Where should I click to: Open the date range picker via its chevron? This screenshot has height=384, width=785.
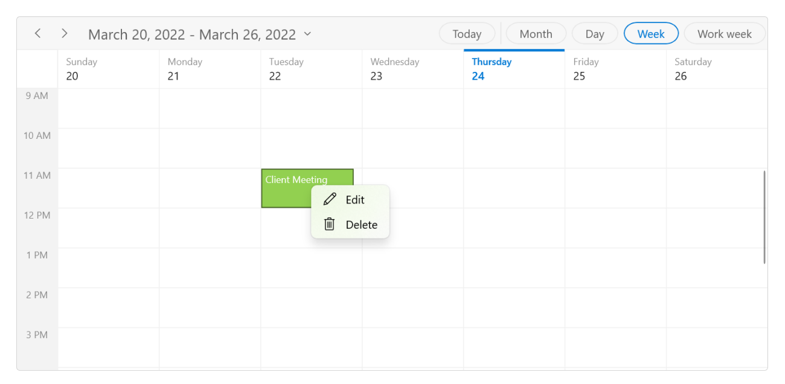click(307, 34)
